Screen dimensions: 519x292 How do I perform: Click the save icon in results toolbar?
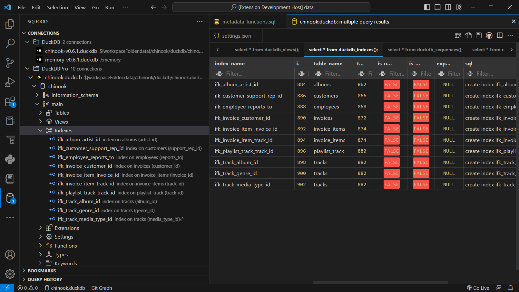click(479, 35)
